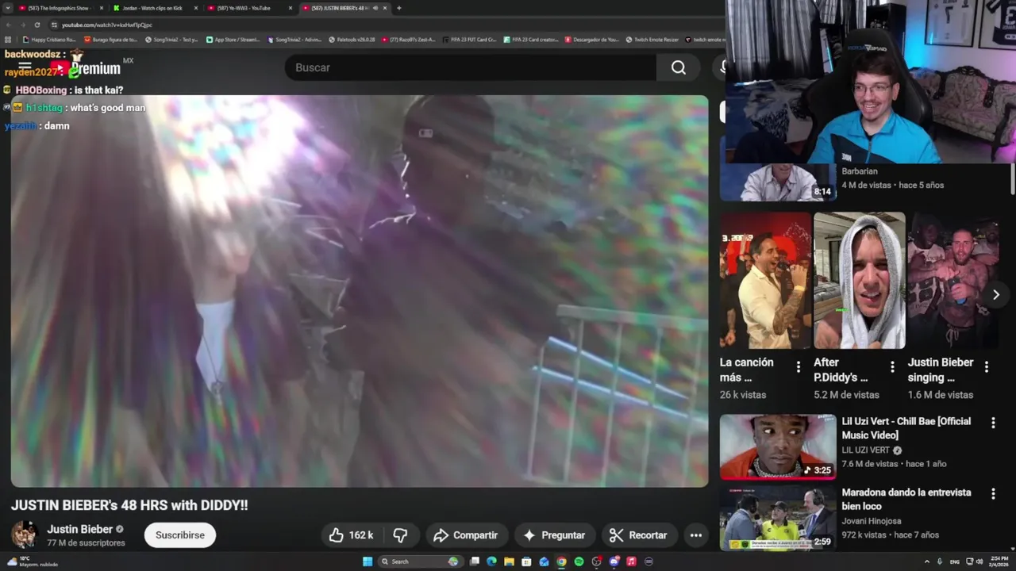Open new browser tab with plus
This screenshot has width=1016, height=571.
(x=398, y=8)
